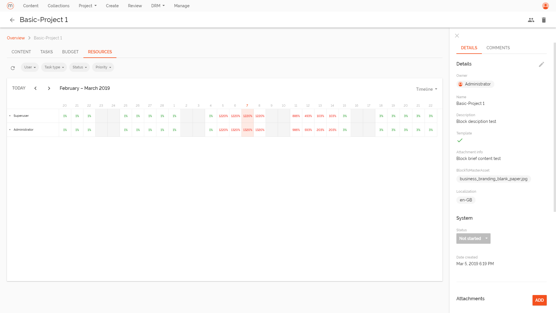Go to previous timeline period
Screen dimensions: 556x313
(x=36, y=88)
